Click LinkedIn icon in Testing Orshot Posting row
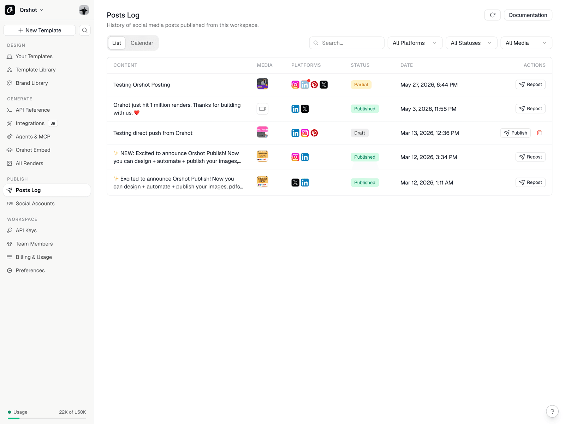 [305, 85]
